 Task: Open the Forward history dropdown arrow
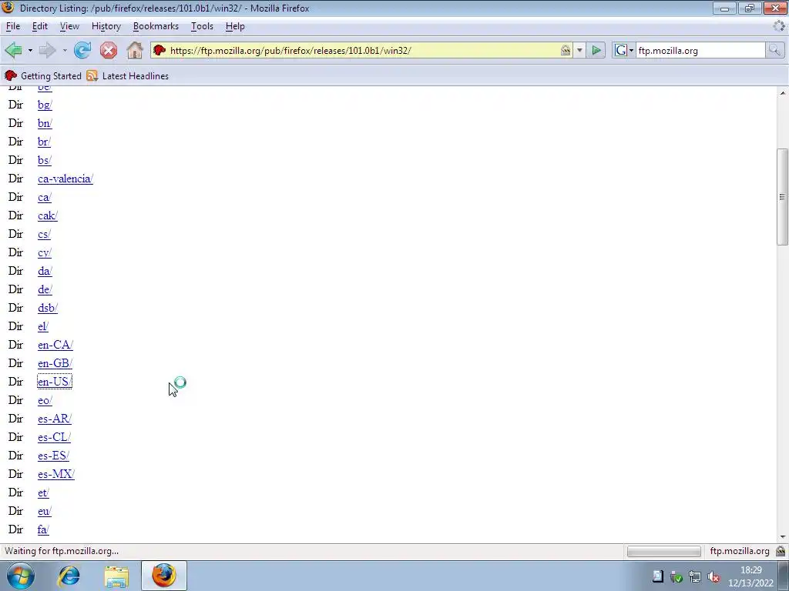[x=65, y=50]
